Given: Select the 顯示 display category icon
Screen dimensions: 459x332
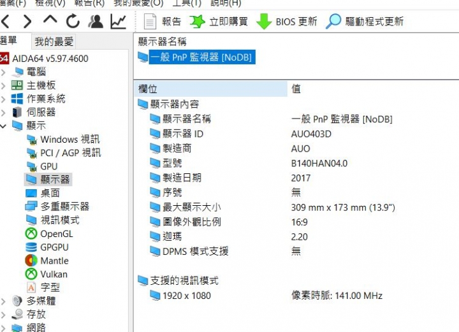Looking at the screenshot, I should coord(17,126).
